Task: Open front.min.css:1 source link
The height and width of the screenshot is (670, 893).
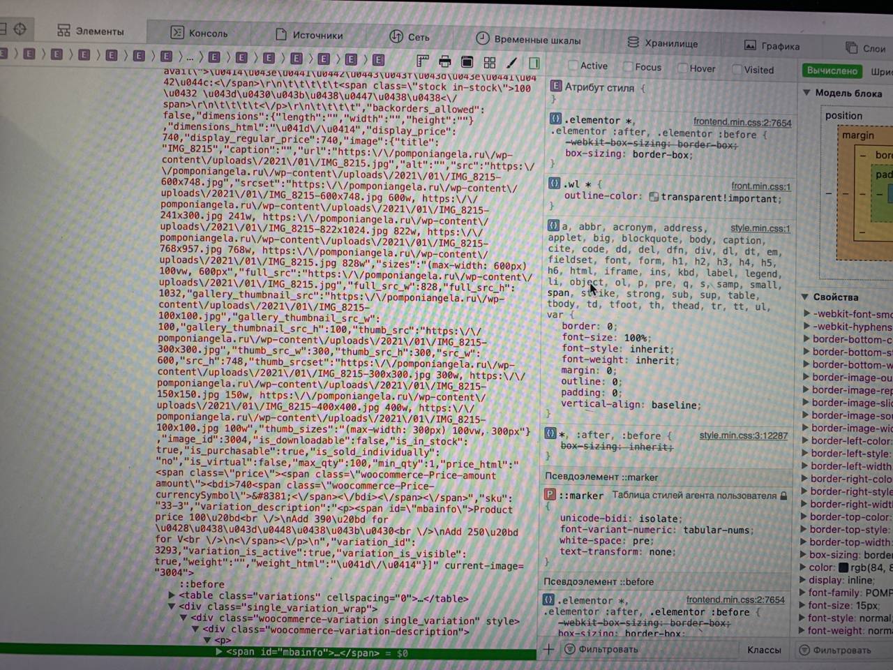Action: (x=760, y=186)
